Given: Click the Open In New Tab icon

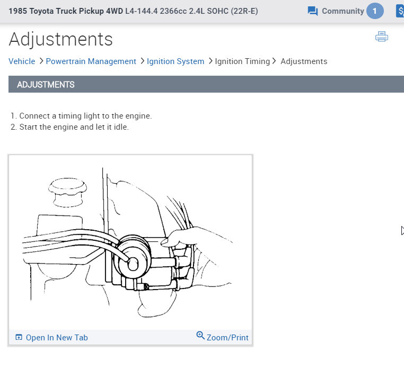Looking at the screenshot, I should coord(19,337).
